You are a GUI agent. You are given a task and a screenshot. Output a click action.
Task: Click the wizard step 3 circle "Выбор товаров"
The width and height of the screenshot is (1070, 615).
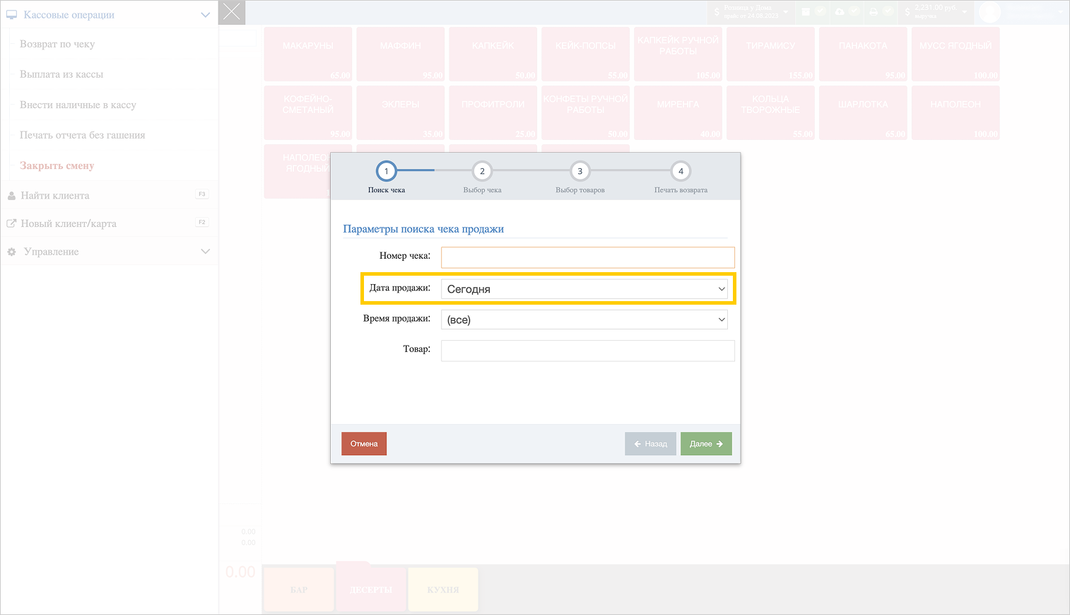pyautogui.click(x=580, y=171)
